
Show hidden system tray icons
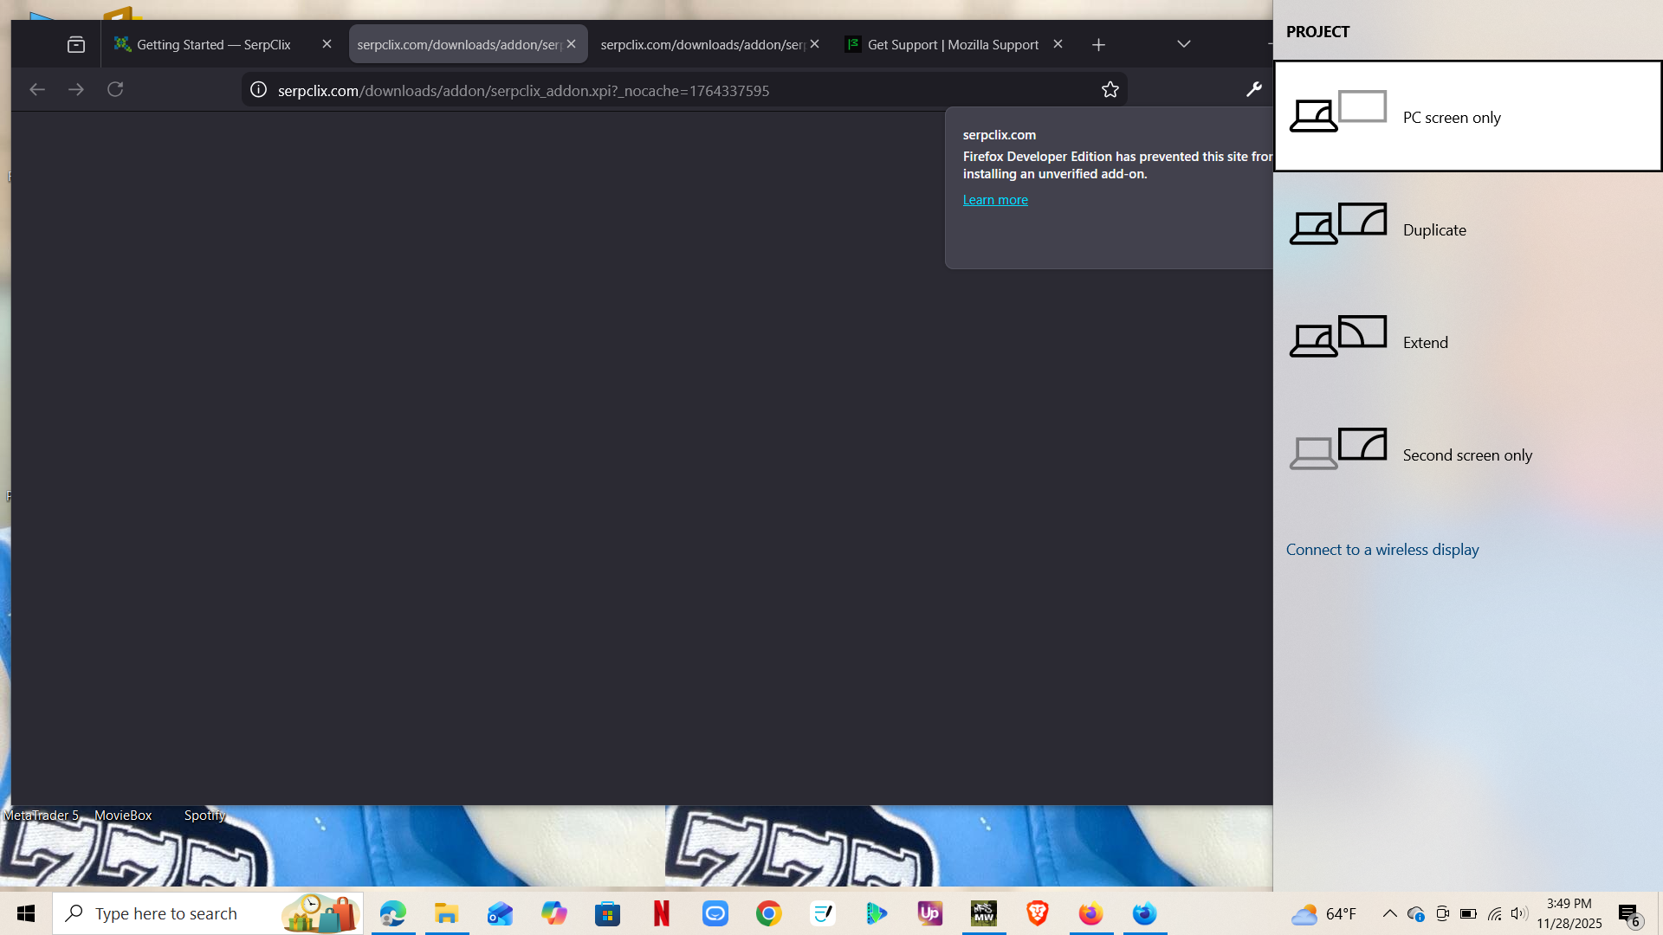pos(1389,913)
